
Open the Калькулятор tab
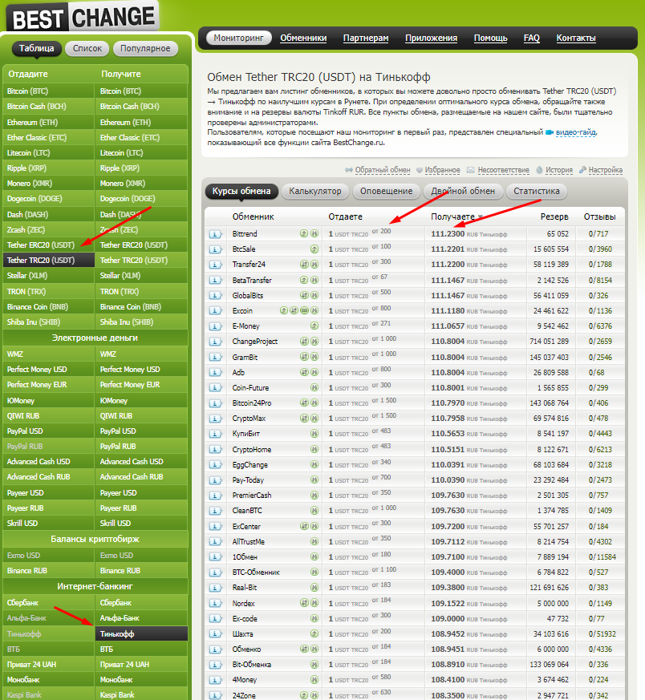tap(315, 191)
